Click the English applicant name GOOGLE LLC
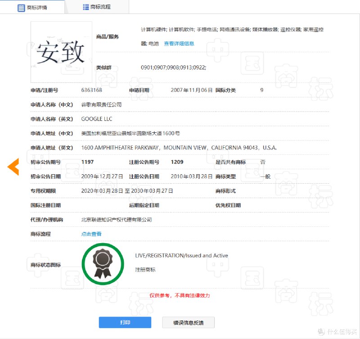The height and width of the screenshot is (339, 360). (x=97, y=119)
